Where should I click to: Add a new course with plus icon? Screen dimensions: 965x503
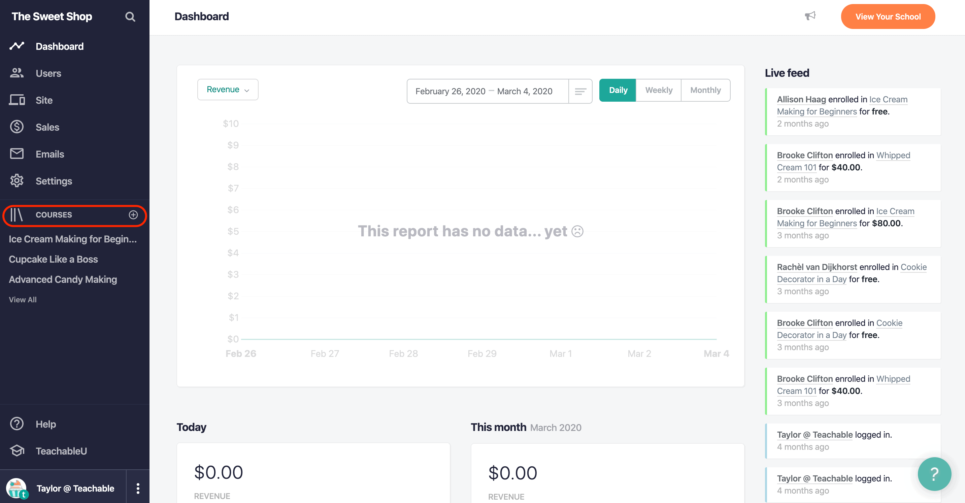pos(133,214)
